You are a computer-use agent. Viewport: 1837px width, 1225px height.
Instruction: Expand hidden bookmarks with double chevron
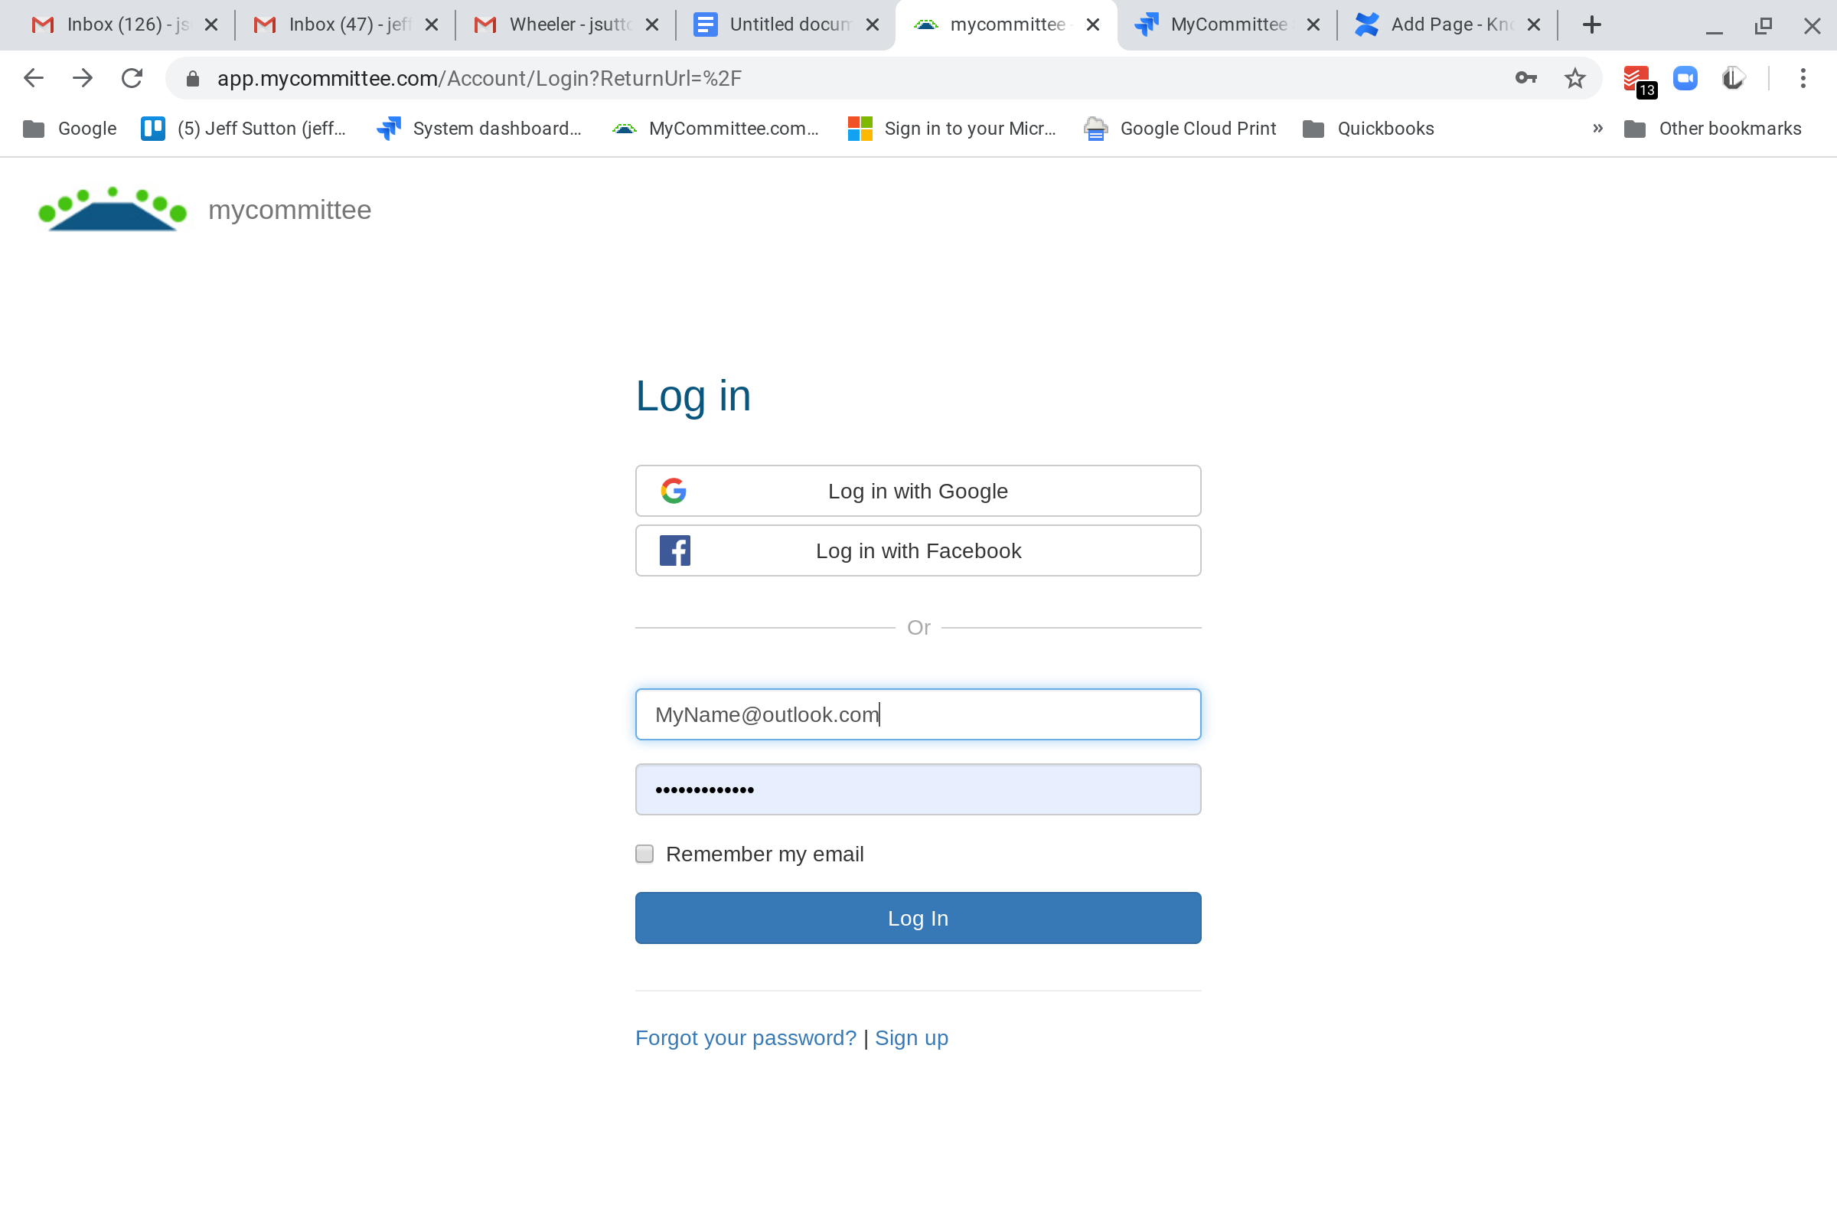pyautogui.click(x=1597, y=128)
